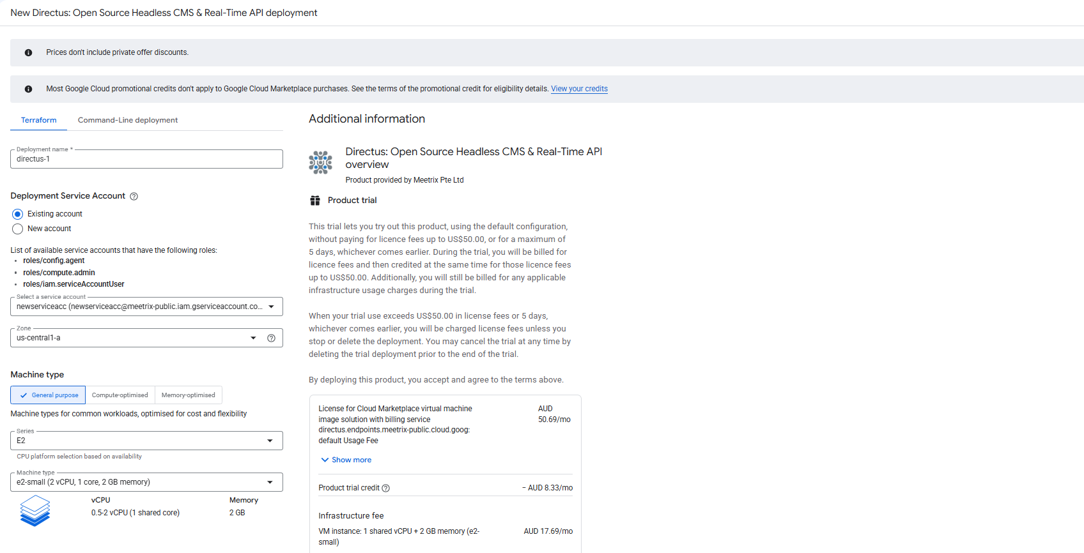Switch to the Terraform tab

[39, 120]
